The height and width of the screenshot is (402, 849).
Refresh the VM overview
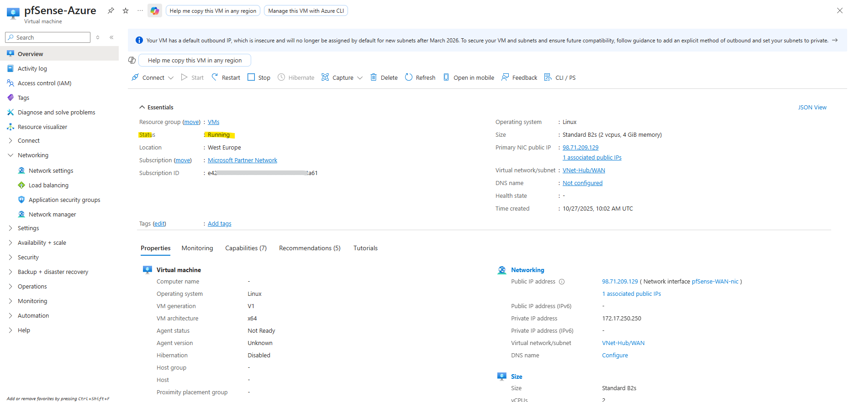pos(420,77)
